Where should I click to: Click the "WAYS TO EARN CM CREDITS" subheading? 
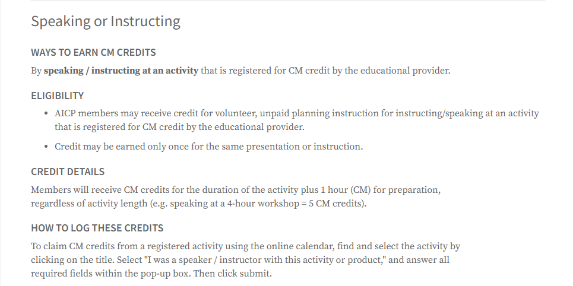pyautogui.click(x=93, y=52)
